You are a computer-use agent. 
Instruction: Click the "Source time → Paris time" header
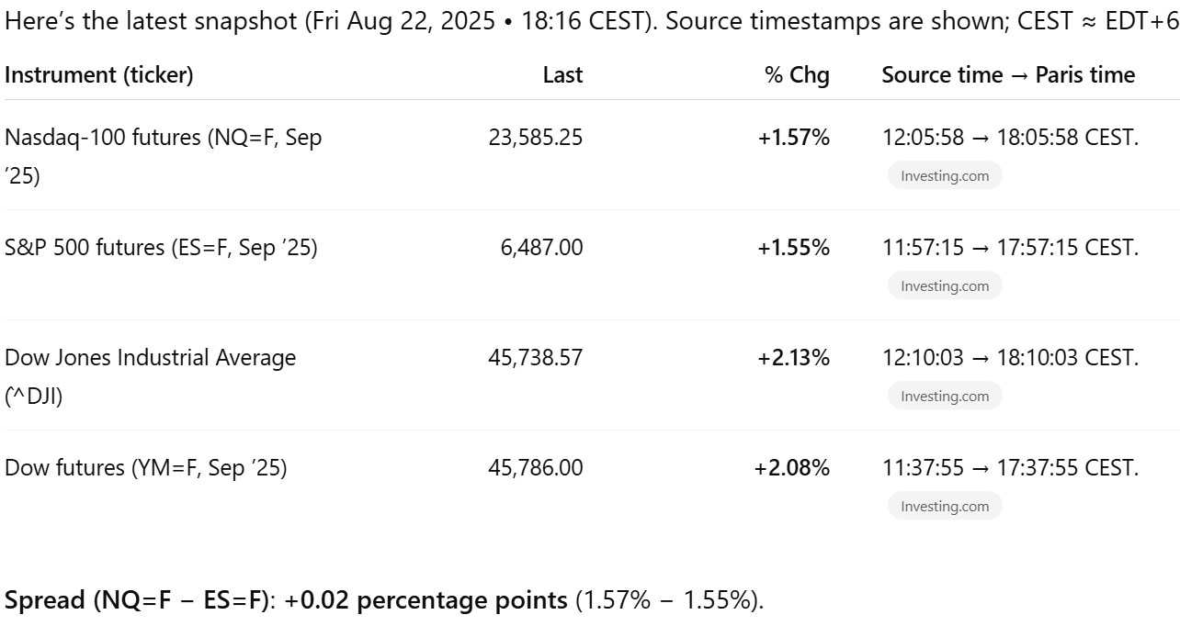point(1008,75)
